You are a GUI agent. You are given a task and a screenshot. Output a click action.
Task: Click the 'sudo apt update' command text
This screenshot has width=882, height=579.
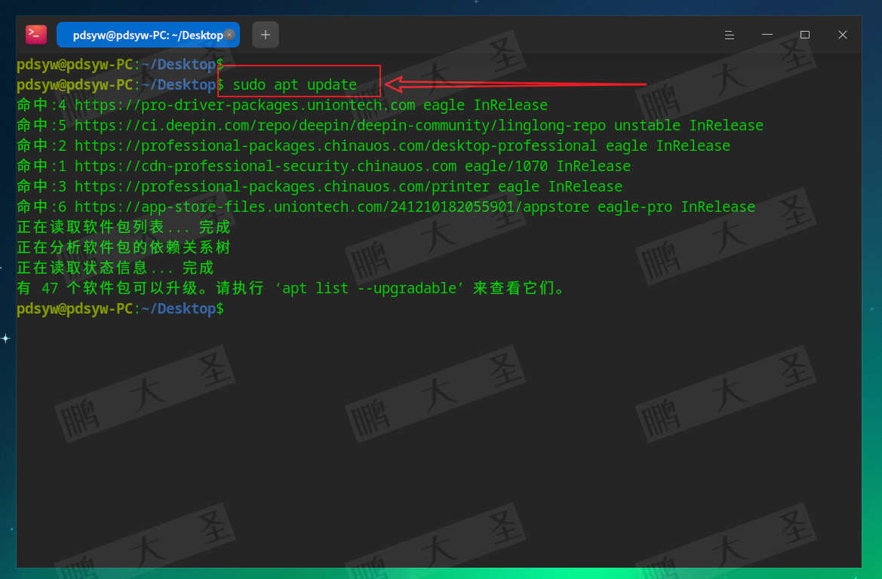coord(295,85)
